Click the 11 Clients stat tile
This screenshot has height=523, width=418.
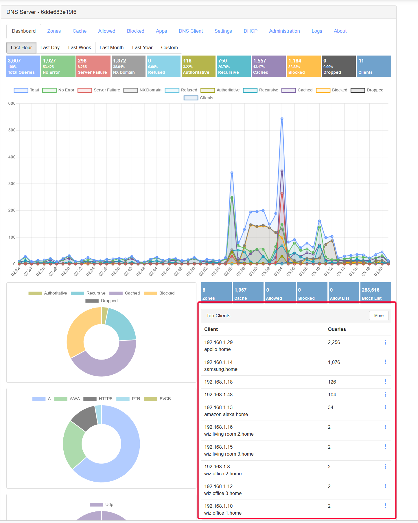click(374, 66)
